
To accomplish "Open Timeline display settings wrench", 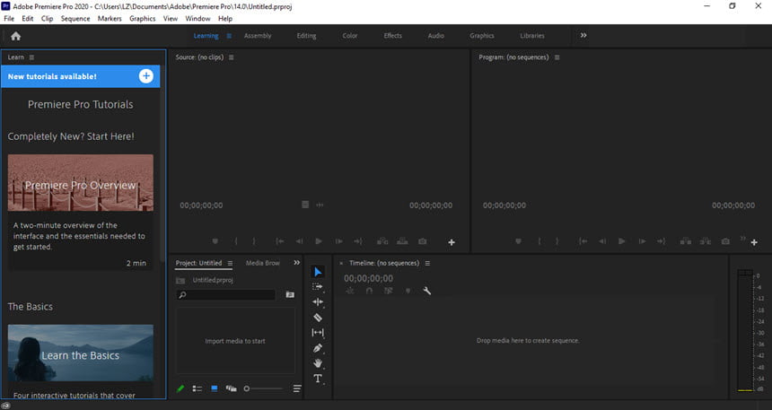I will [x=427, y=291].
